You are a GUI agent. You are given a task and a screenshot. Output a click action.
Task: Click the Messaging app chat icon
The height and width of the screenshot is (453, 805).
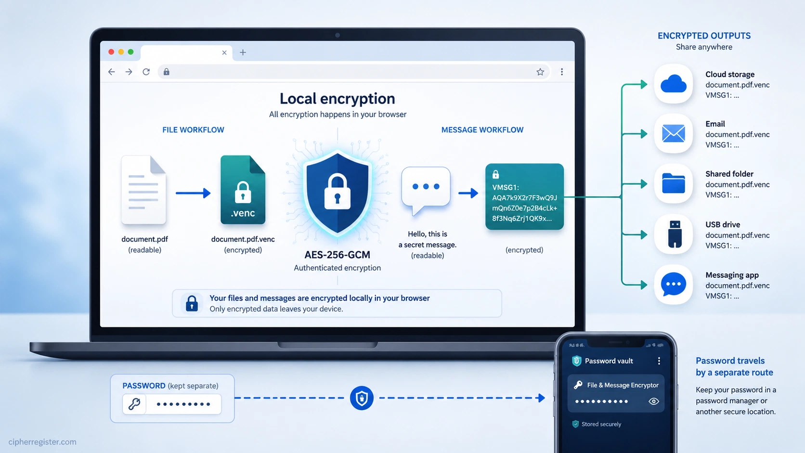click(674, 285)
